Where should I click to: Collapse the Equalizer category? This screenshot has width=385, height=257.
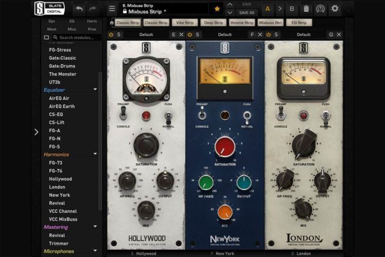(x=95, y=89)
